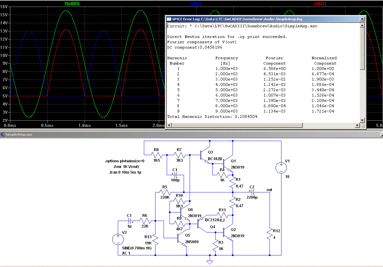
Task: Select the Ic(Q2) trace label
Action: [x=196, y=3]
